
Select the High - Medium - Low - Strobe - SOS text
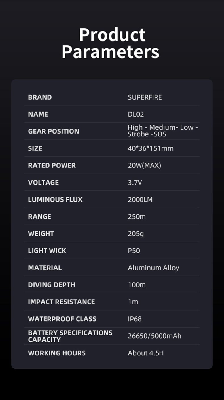pos(163,131)
